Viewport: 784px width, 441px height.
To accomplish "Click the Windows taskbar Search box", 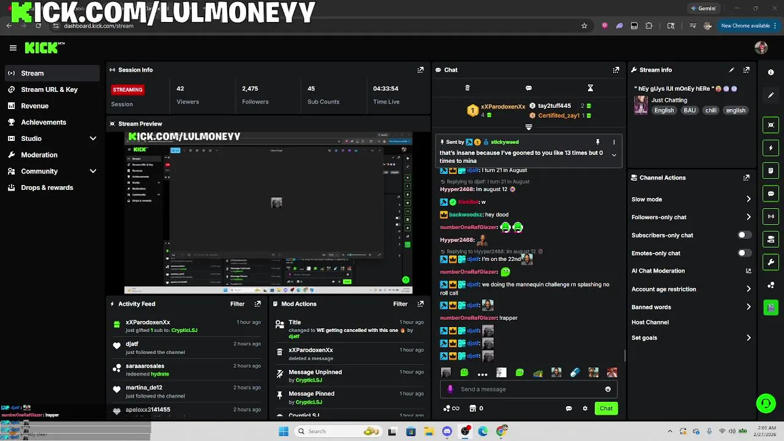I will click(337, 431).
